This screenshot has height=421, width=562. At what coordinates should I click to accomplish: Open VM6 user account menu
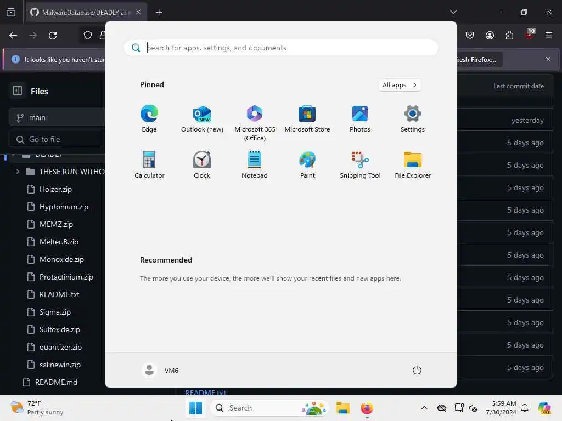pos(160,370)
